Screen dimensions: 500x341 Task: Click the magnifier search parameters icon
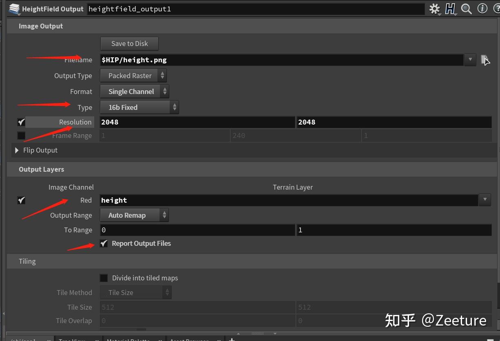tap(466, 9)
